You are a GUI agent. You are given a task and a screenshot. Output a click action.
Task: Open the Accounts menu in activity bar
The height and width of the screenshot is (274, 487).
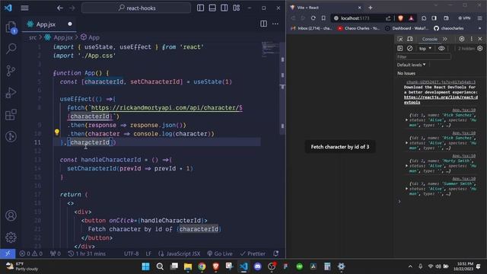(11, 215)
